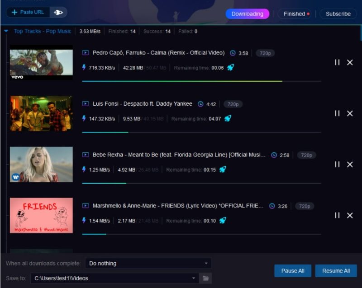Open the Subscribe tab
The height and width of the screenshot is (288, 362).
point(338,14)
